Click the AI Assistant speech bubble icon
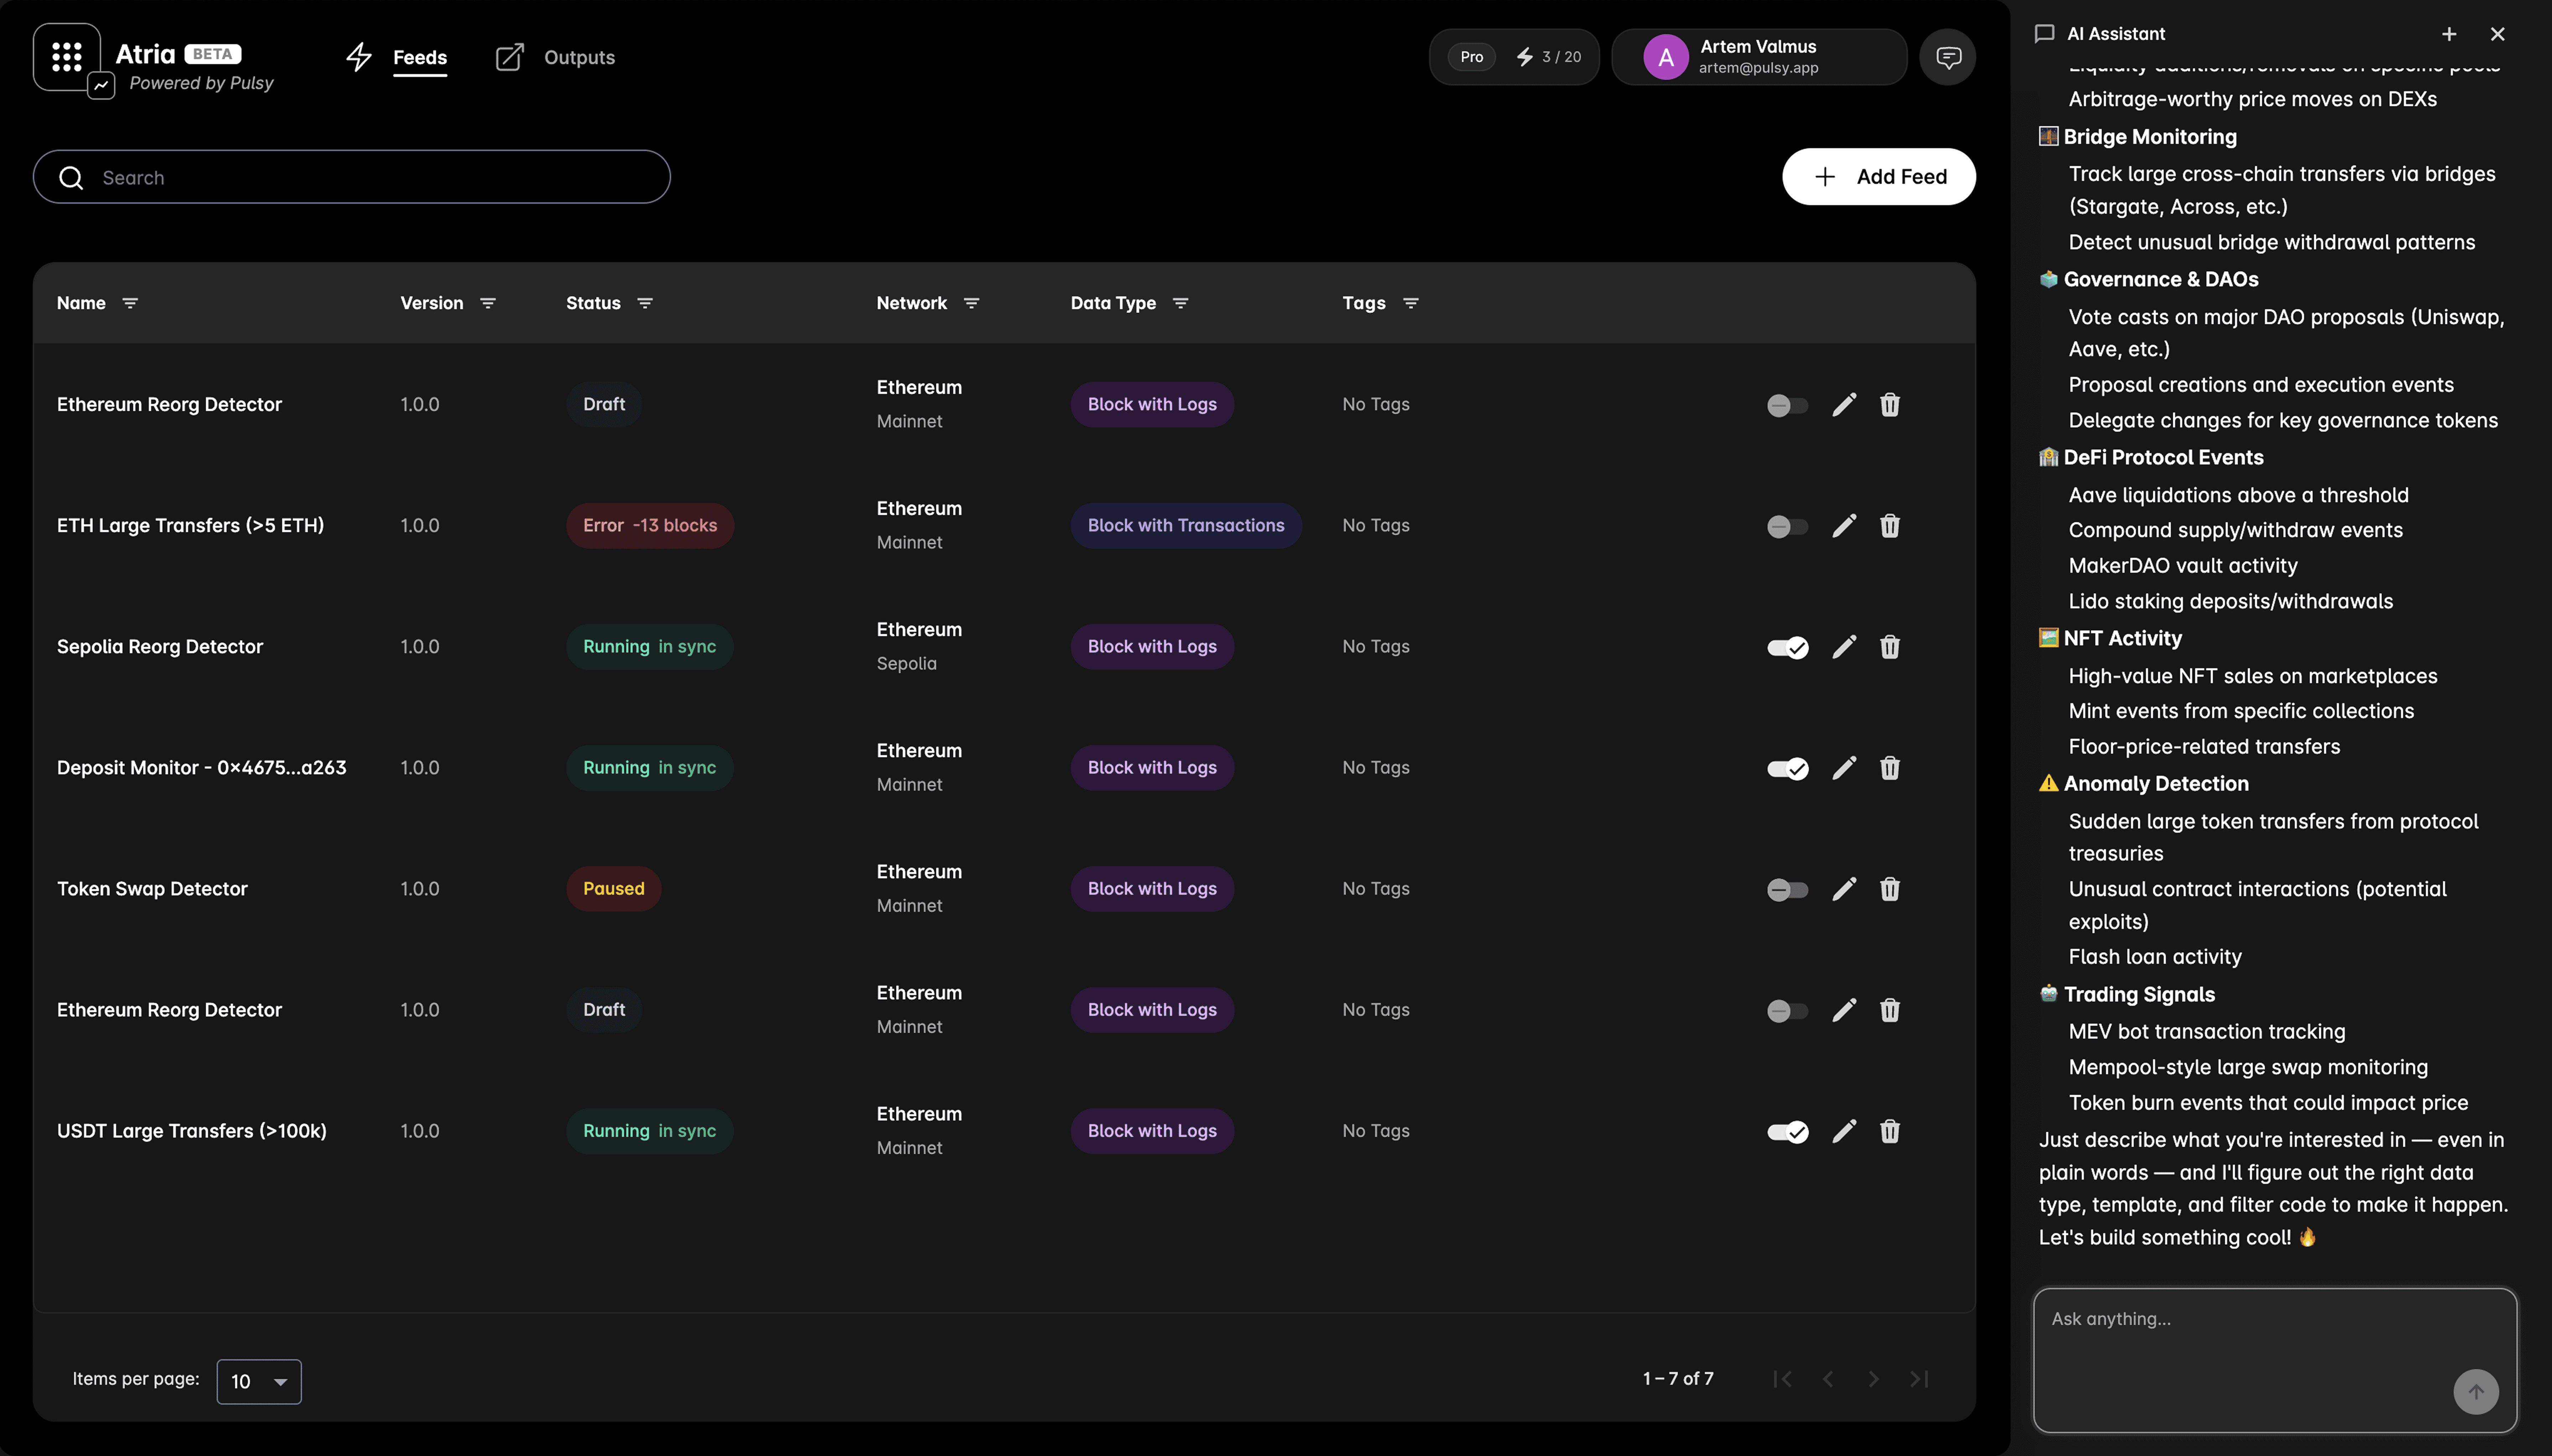Viewport: 2552px width, 1456px height. (2045, 34)
